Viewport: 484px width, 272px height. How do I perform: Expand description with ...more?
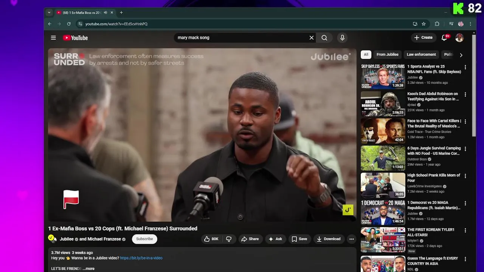pos(88,269)
